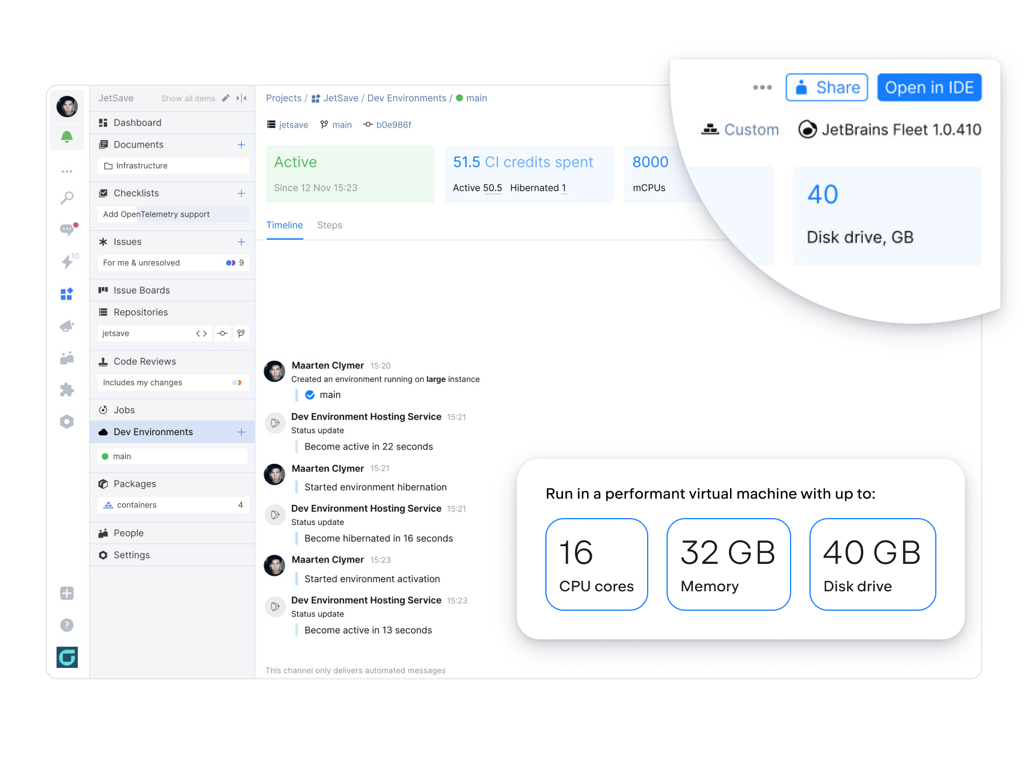Screen dimensions: 1029x764
Task: Open notifications bell in left rail
Action: point(67,137)
